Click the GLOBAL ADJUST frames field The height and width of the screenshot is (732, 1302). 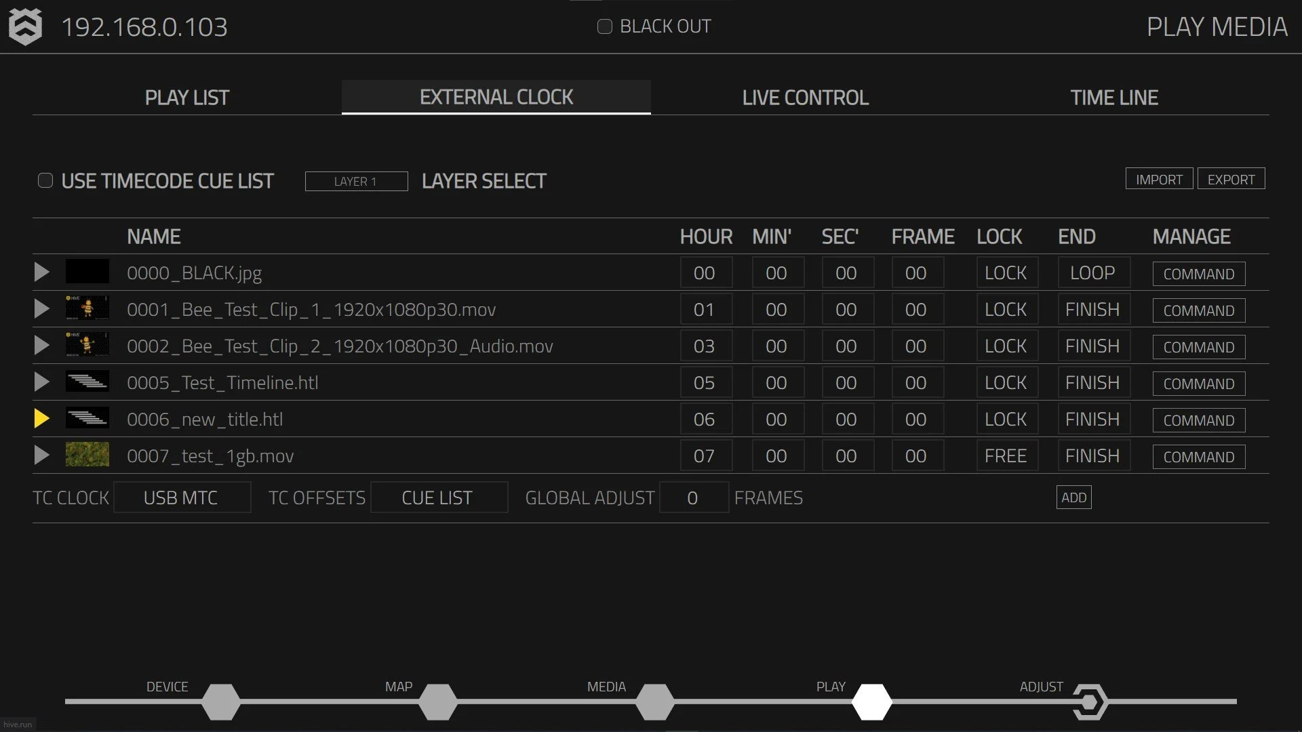coord(693,497)
